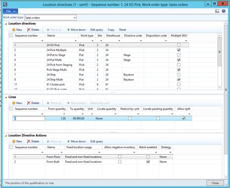The height and width of the screenshot is (188, 230).
Task: Select the Pick Stage Multi row
Action: pos(101,70)
